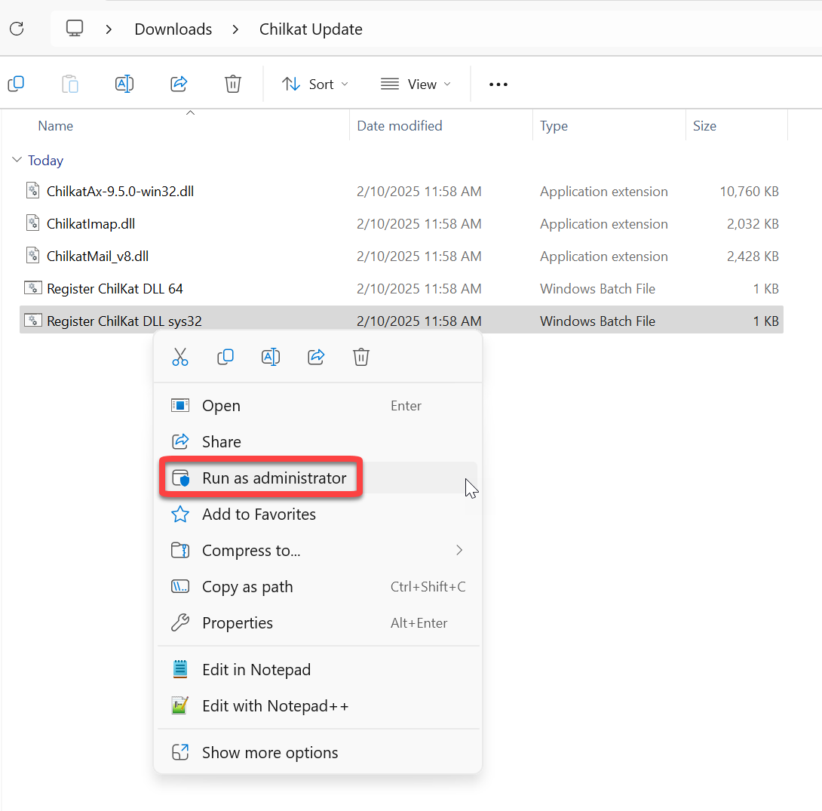
Task: Navigate to Downloads in the breadcrumb
Action: (x=173, y=29)
